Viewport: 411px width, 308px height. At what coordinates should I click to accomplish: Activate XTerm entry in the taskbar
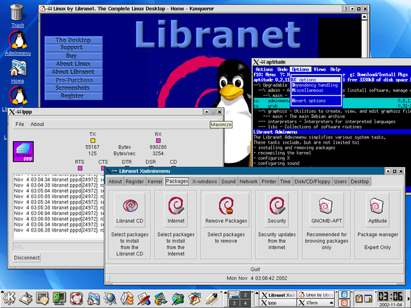point(316,303)
